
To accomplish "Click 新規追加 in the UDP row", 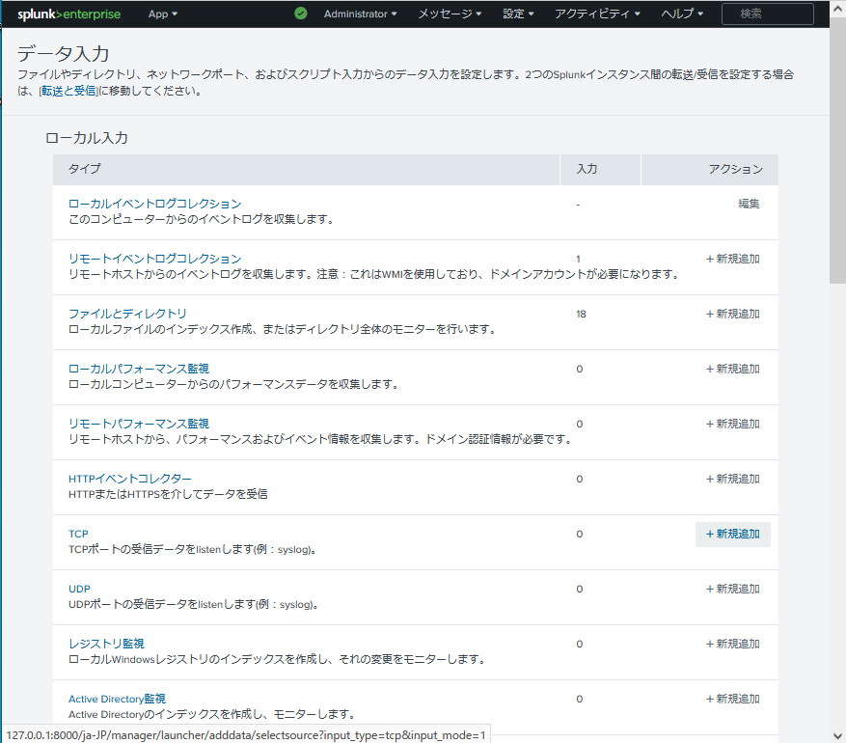I will pyautogui.click(x=733, y=590).
